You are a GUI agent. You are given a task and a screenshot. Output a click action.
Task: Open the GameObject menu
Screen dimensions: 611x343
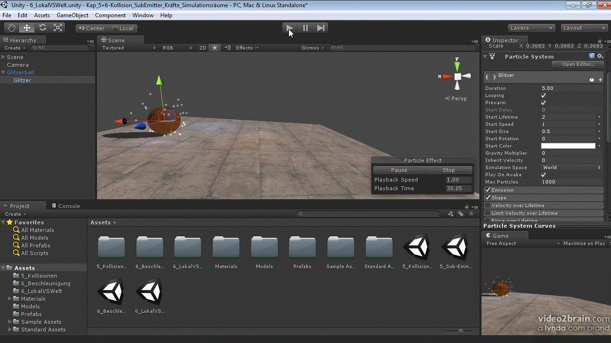click(x=72, y=15)
